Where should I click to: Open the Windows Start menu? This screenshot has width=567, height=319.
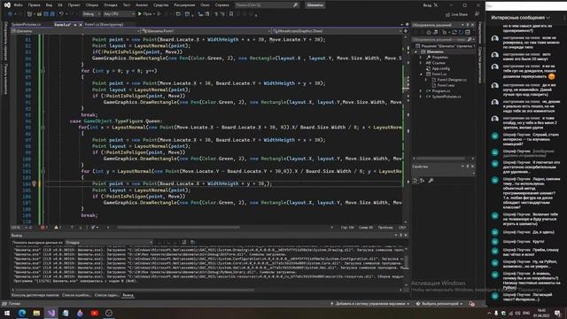[7, 313]
